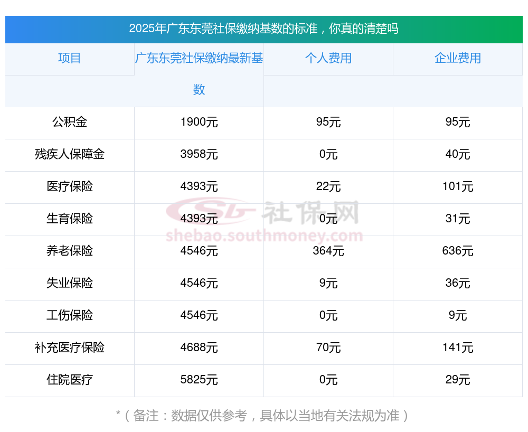
Task: Click the title '2025年广东东莞社保缴纳基数的标准'
Action: click(x=223, y=29)
